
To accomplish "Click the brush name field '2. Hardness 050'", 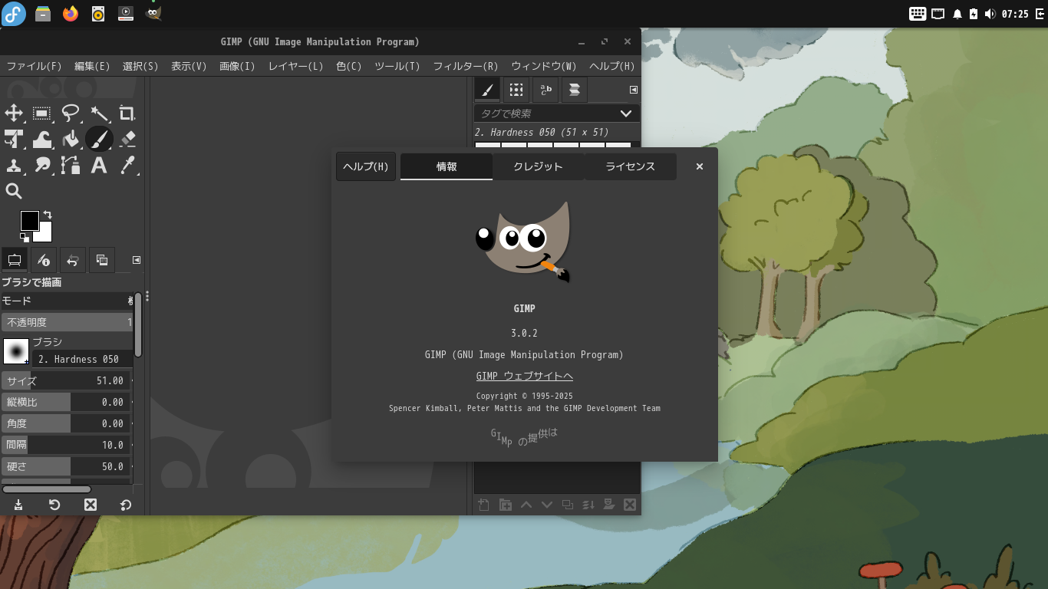I will coord(81,359).
